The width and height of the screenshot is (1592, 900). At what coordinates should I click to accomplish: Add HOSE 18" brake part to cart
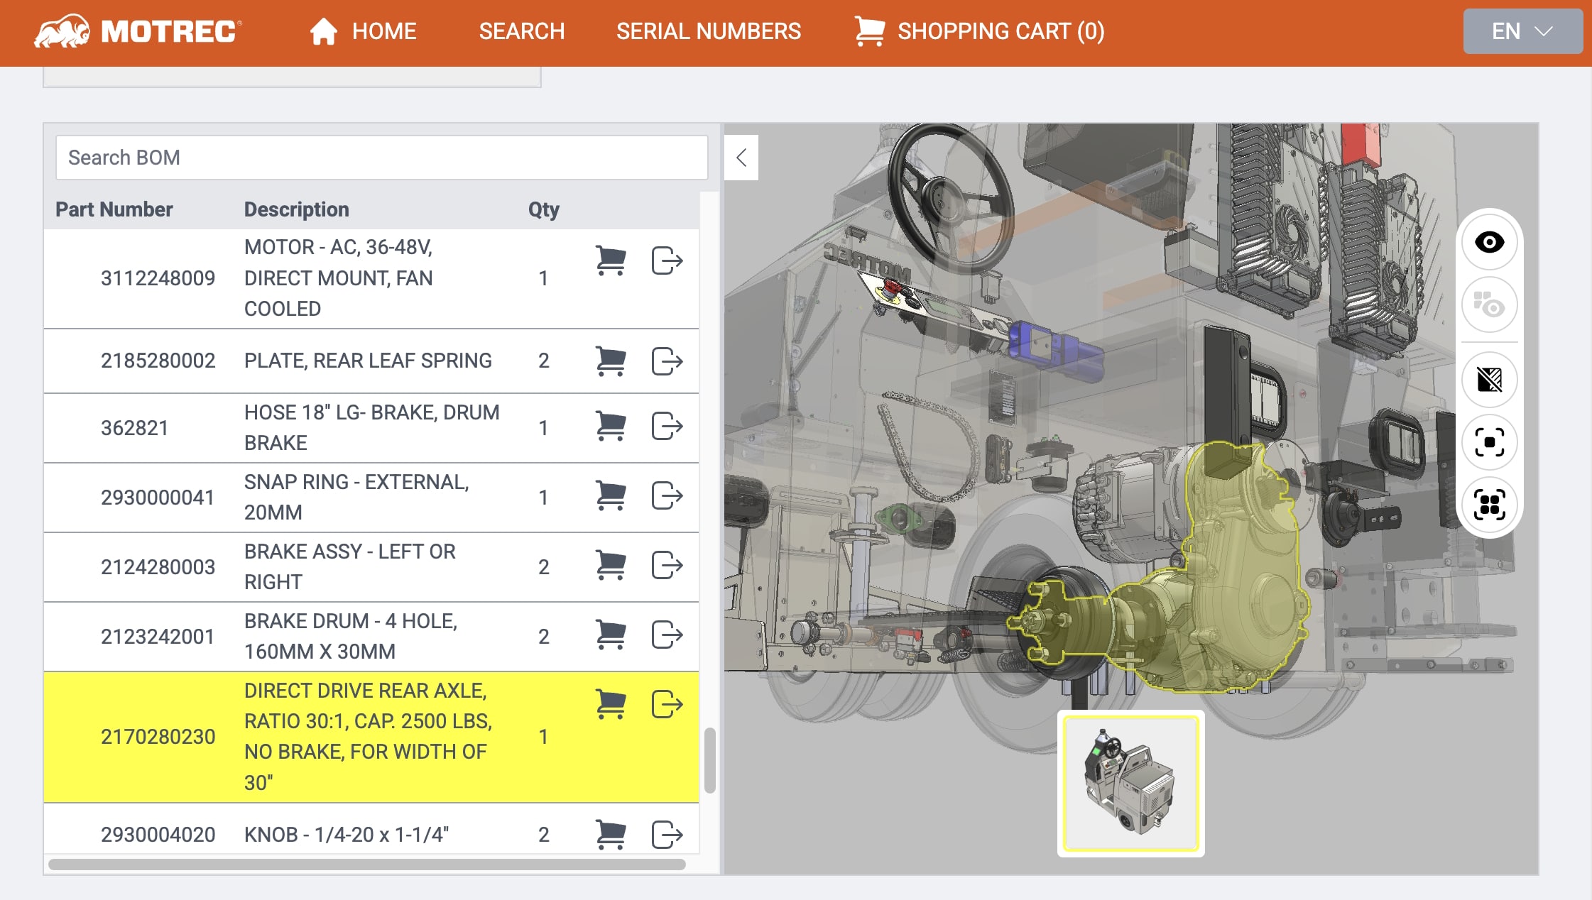[610, 426]
